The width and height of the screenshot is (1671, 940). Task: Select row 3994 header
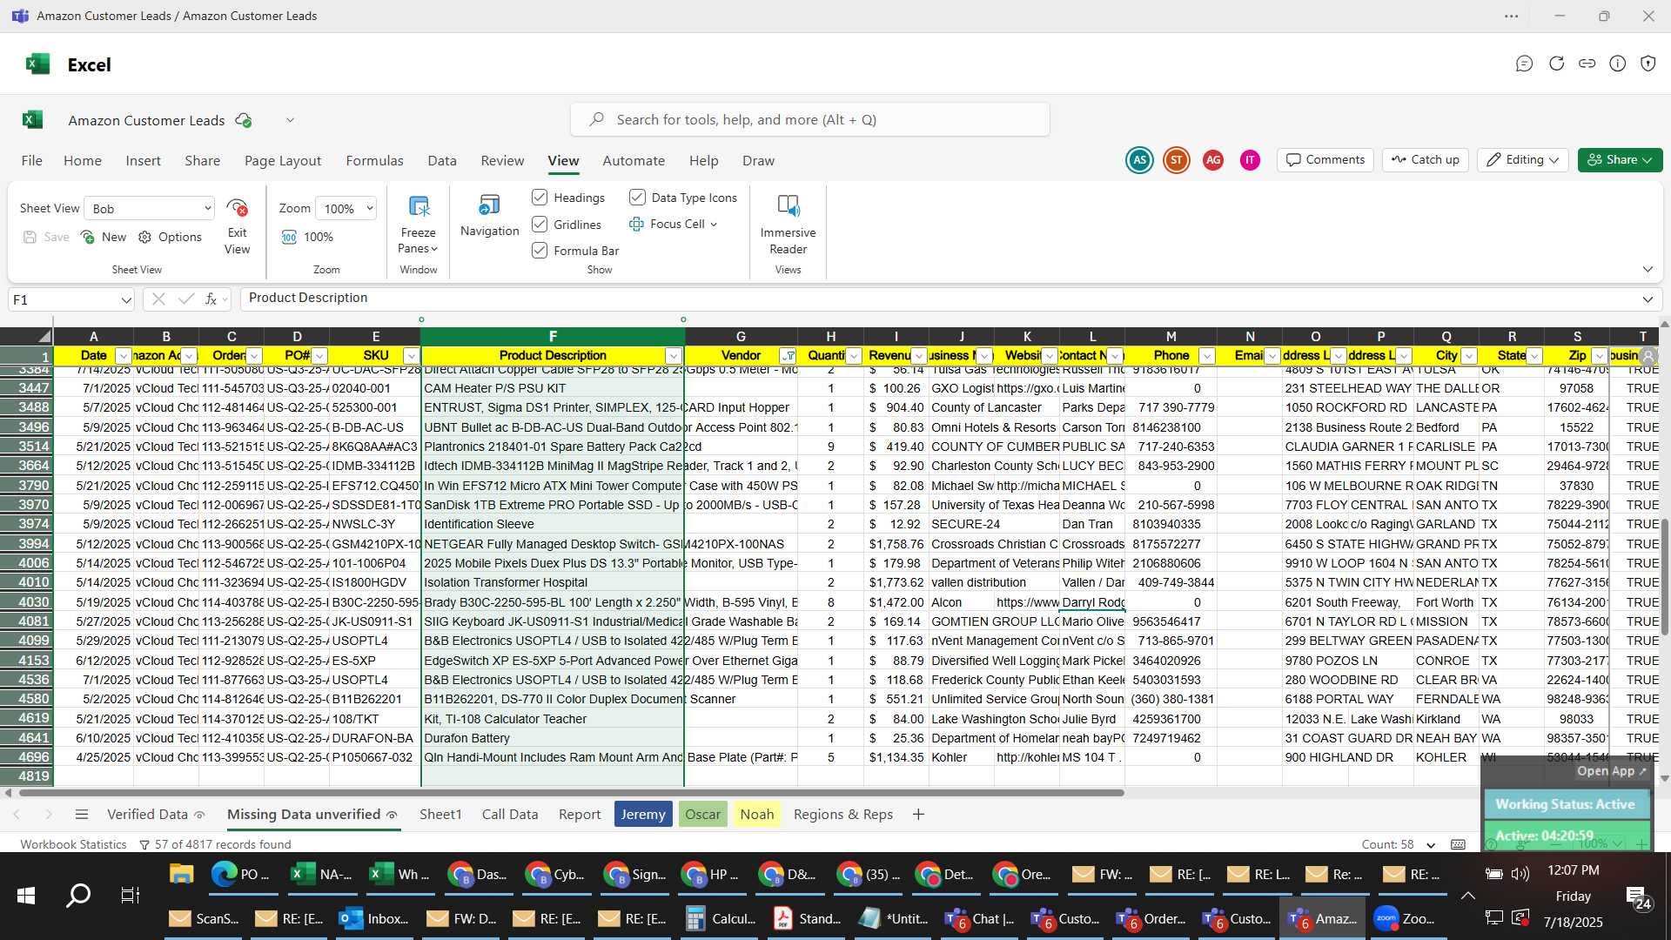pos(27,544)
